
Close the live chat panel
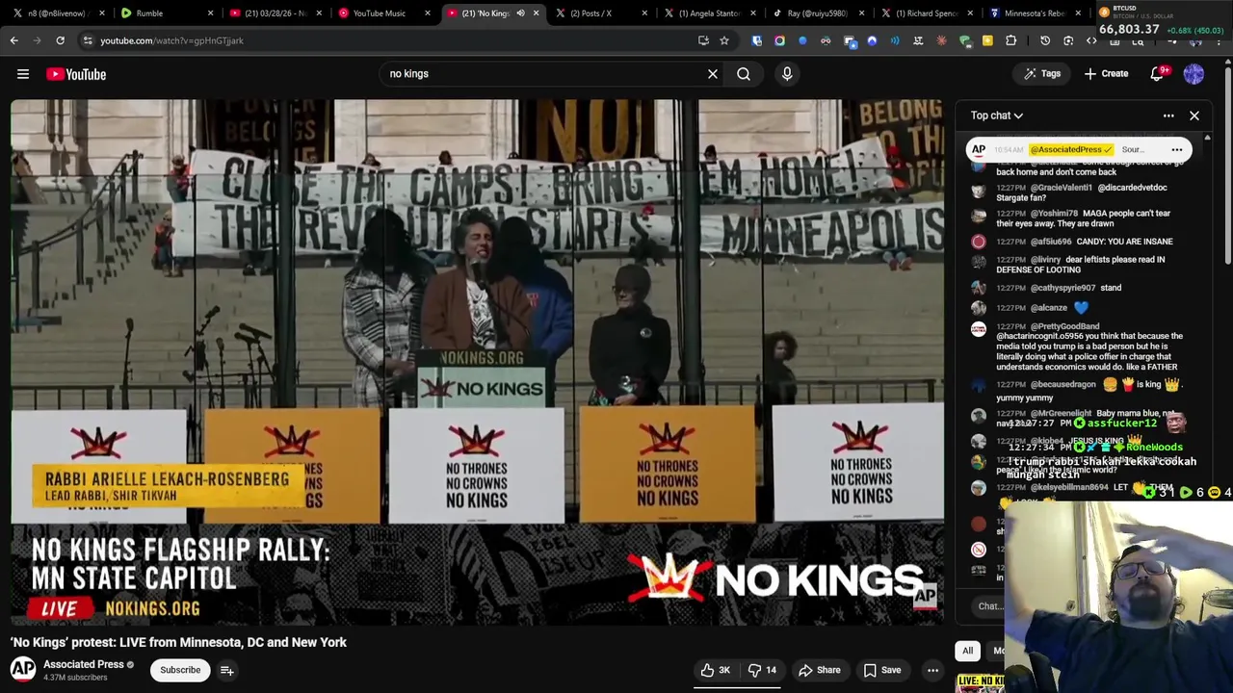(1194, 115)
